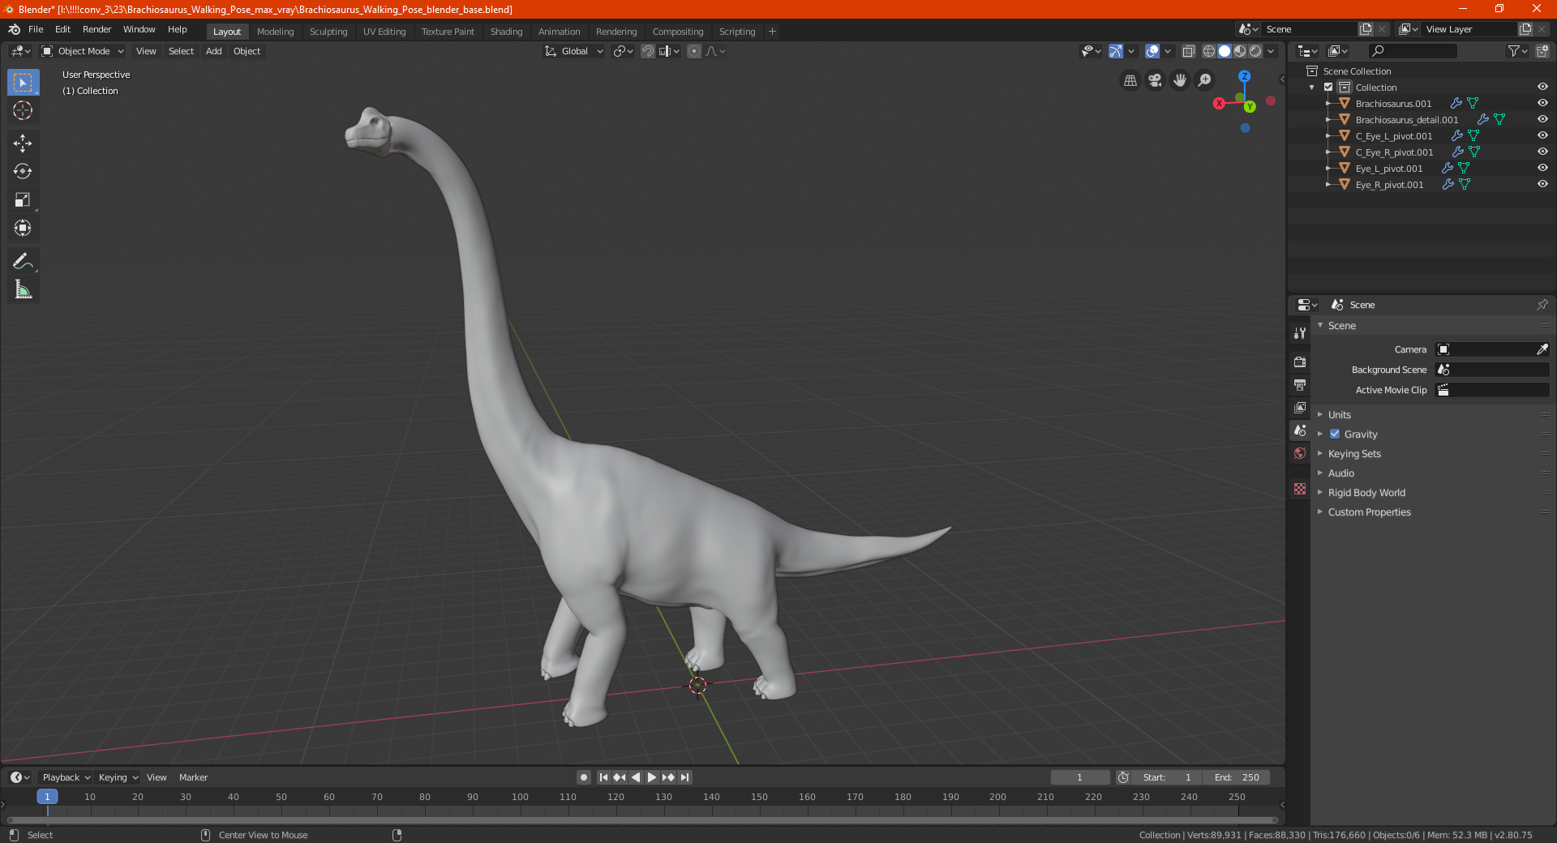Image resolution: width=1557 pixels, height=843 pixels.
Task: Click the timeline horizontal scrollbar
Action: pos(642,820)
